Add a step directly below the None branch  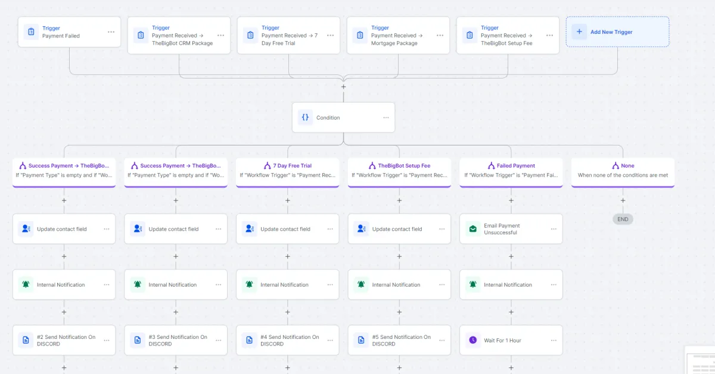pyautogui.click(x=623, y=200)
